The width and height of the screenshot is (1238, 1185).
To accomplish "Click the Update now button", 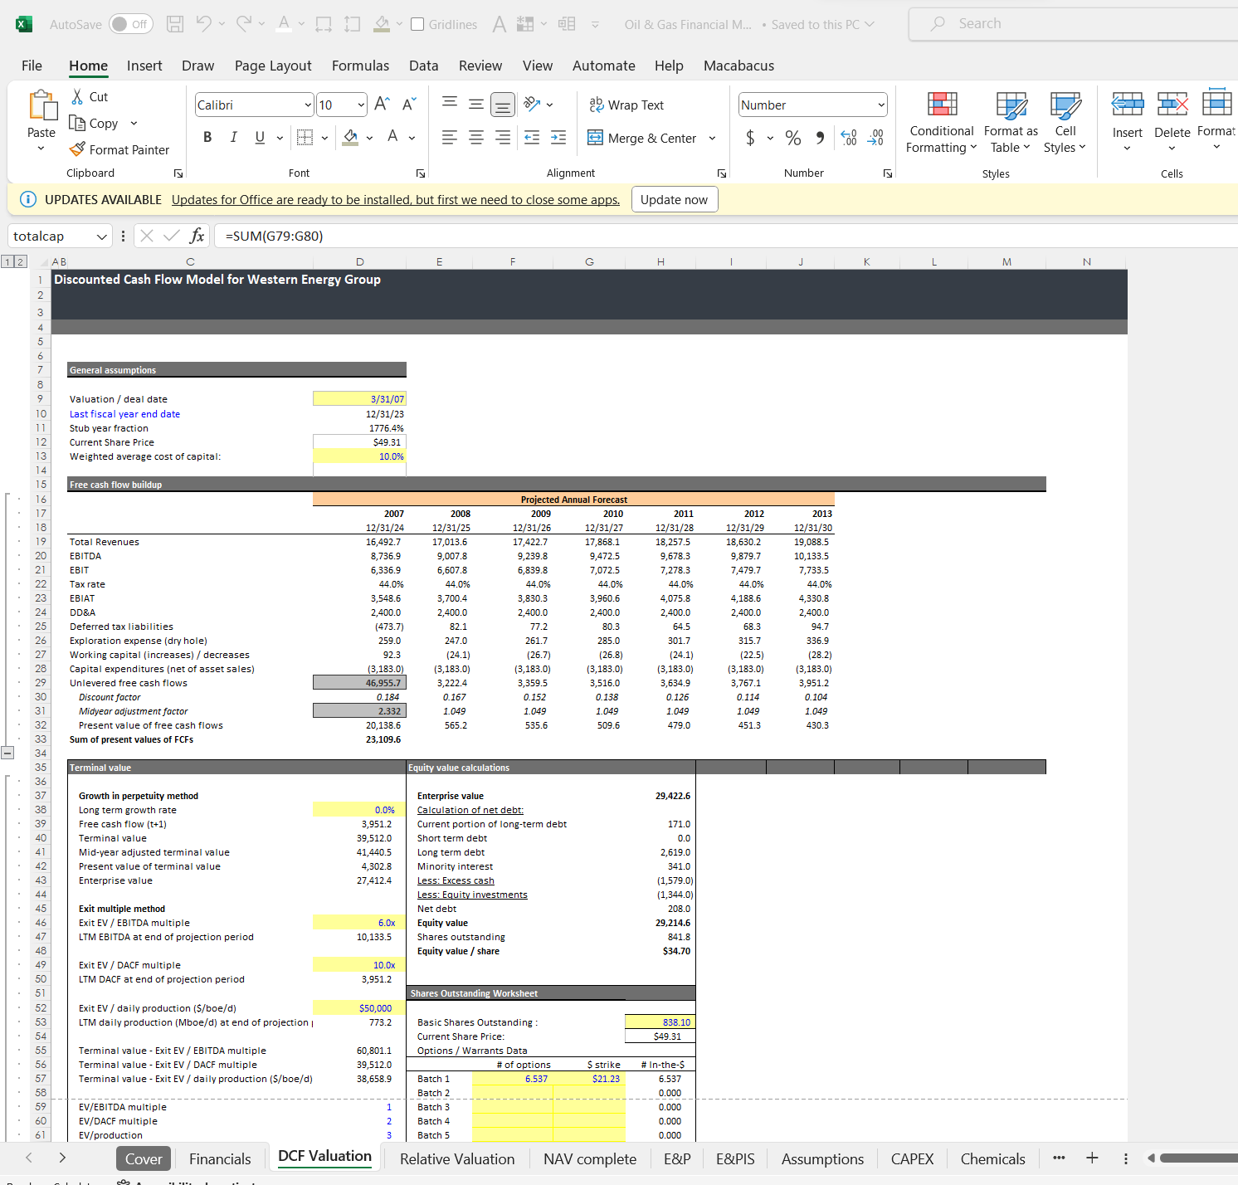I will [675, 199].
